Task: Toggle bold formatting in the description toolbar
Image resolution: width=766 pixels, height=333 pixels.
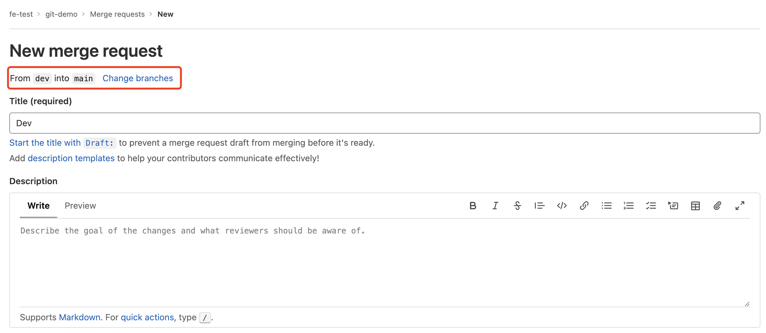Action: 472,206
